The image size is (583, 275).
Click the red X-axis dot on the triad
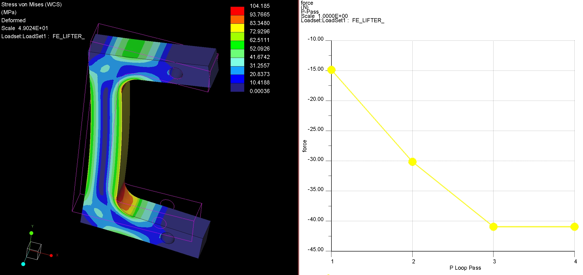[51, 256]
